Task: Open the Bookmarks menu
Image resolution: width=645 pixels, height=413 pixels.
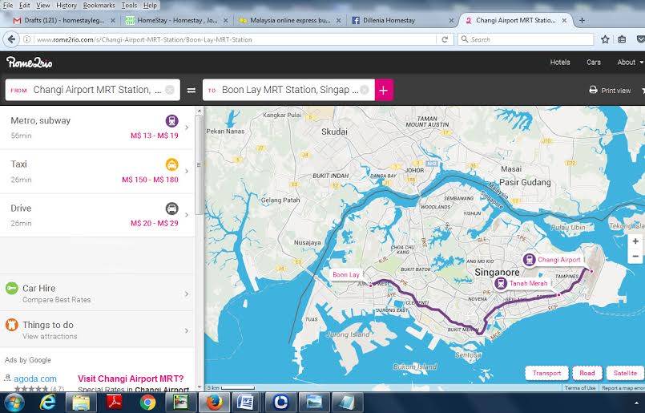Action: [99, 6]
